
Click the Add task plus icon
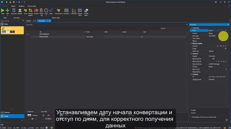pos(7,10)
